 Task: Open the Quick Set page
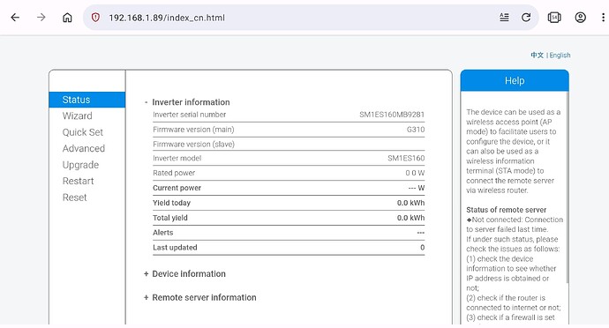click(83, 132)
